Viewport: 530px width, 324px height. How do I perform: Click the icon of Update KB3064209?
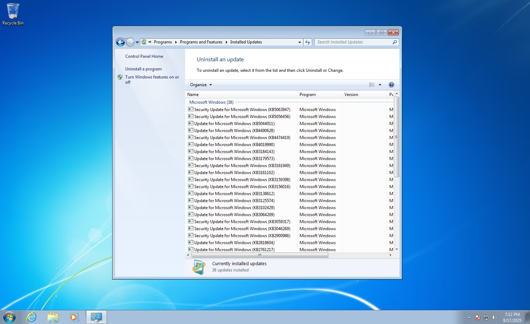pyautogui.click(x=191, y=214)
